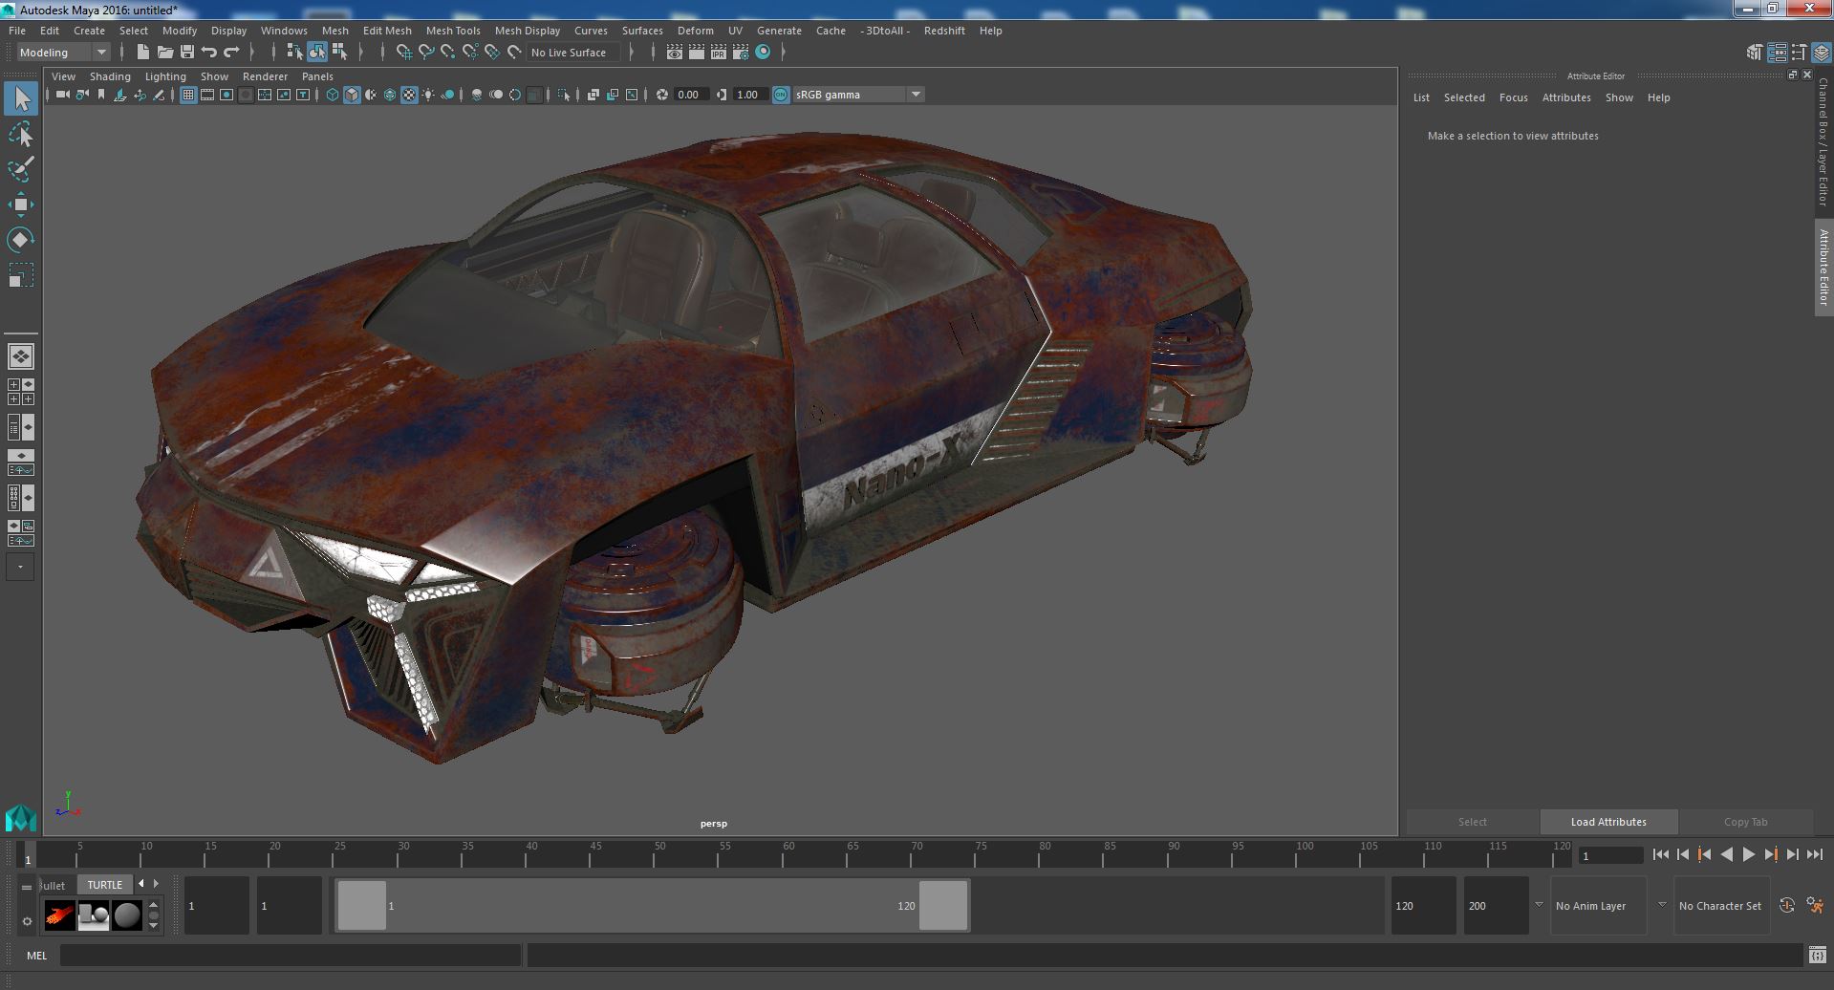The image size is (1834, 990).
Task: Open the sRGB gamma dropdown
Action: [858, 95]
